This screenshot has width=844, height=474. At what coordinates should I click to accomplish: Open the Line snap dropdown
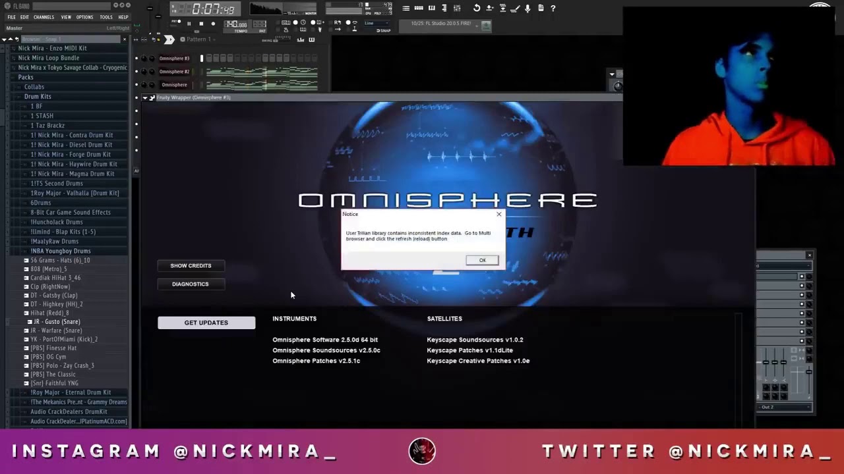tap(376, 23)
